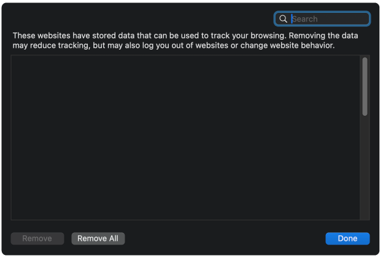383x258 pixels.
Task: Confirm with the blue Done button
Action: click(347, 238)
